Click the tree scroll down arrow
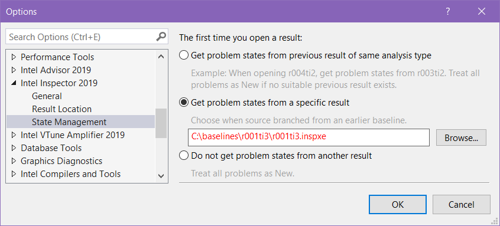The height and width of the screenshot is (226, 500). coord(161,176)
